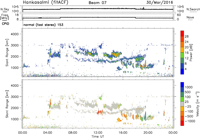Click the noise spike near 19:00 in N.Sky plot
Image resolution: width=200 pixels, height=138 pixels.
point(143,8)
